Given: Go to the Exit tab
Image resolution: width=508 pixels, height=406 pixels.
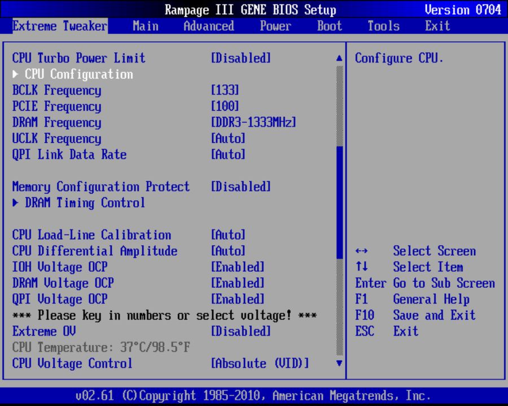Looking at the screenshot, I should click(437, 26).
